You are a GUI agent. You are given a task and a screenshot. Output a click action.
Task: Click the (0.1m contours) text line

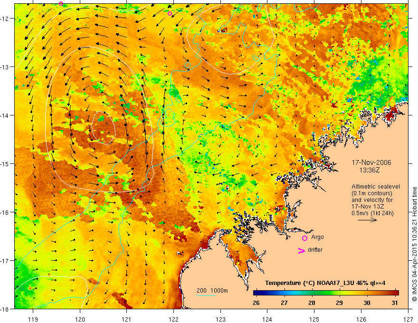click(372, 193)
